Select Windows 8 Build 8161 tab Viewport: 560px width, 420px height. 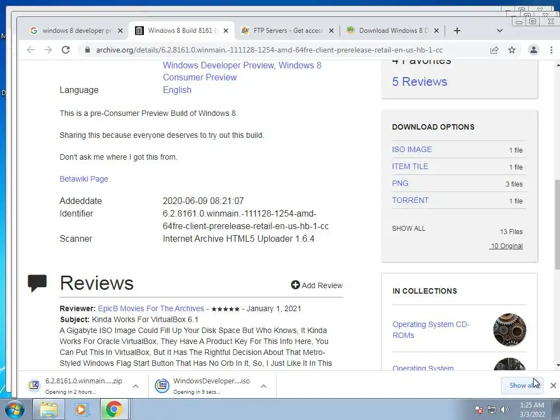click(x=182, y=31)
